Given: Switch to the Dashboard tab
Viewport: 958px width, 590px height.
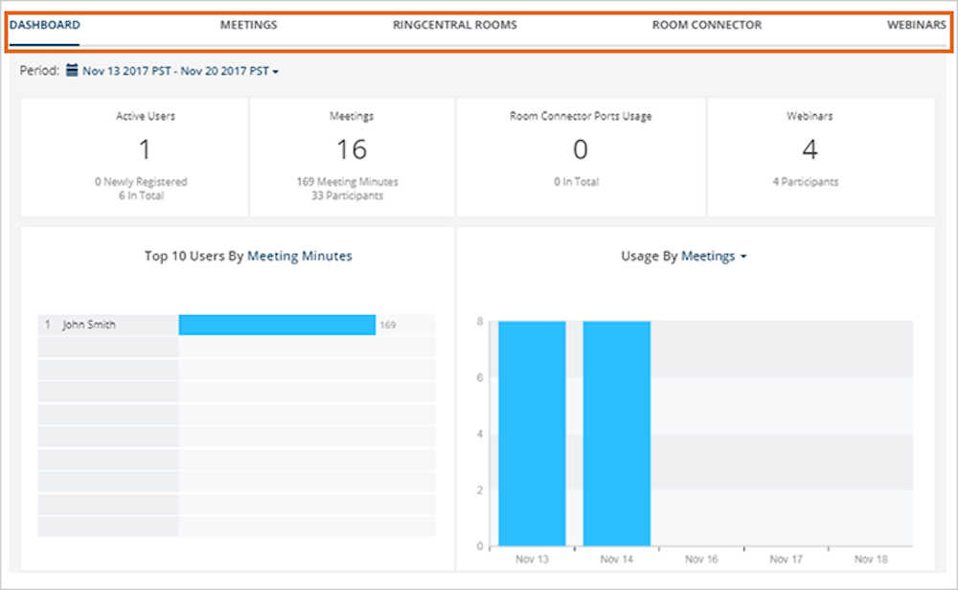Looking at the screenshot, I should (x=45, y=25).
